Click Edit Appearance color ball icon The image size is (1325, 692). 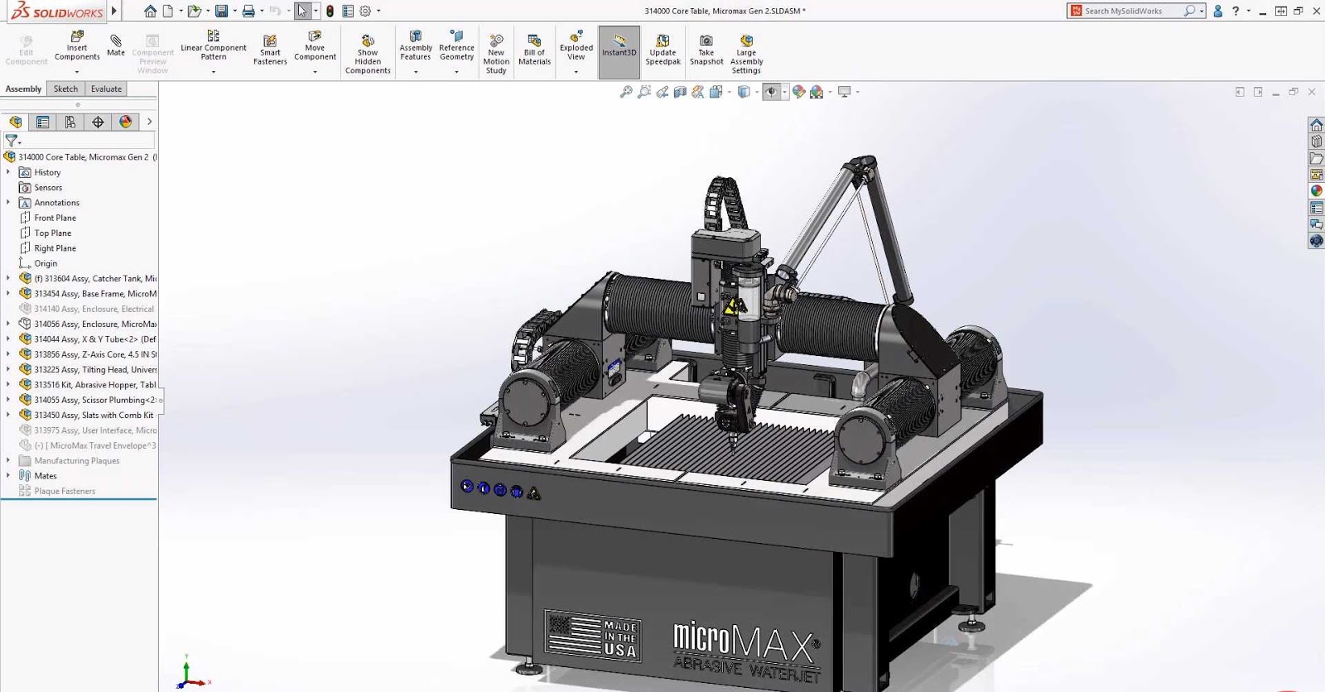click(x=798, y=92)
